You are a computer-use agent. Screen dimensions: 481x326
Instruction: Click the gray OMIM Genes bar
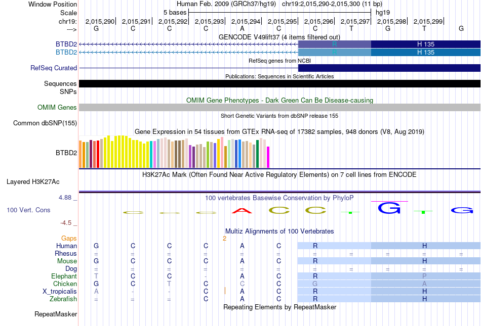point(280,108)
